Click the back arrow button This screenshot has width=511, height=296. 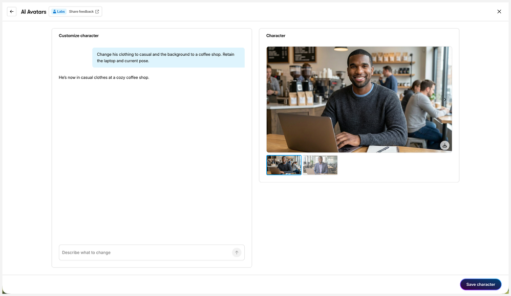(12, 12)
